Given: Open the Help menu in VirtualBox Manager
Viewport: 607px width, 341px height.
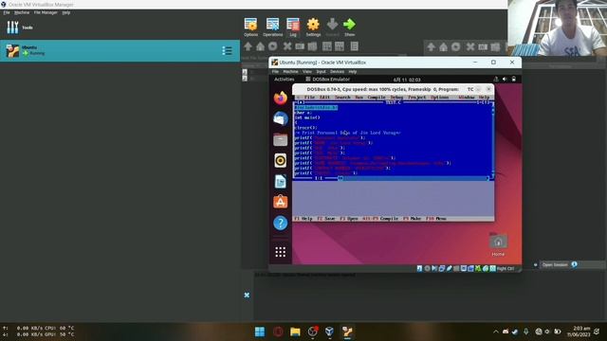Looking at the screenshot, I should pyautogui.click(x=66, y=12).
